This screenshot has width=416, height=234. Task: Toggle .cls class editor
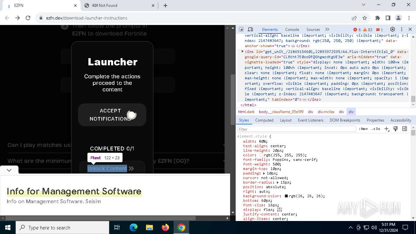[x=376, y=129]
